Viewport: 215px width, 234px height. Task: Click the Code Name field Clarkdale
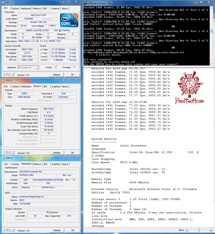tap(29, 19)
